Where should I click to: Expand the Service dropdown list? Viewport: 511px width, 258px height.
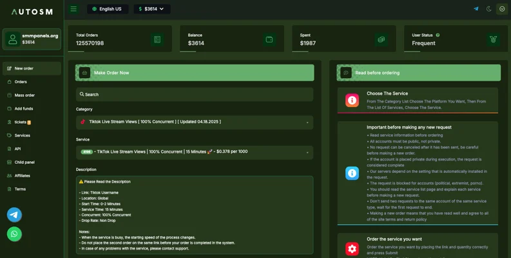point(195,152)
